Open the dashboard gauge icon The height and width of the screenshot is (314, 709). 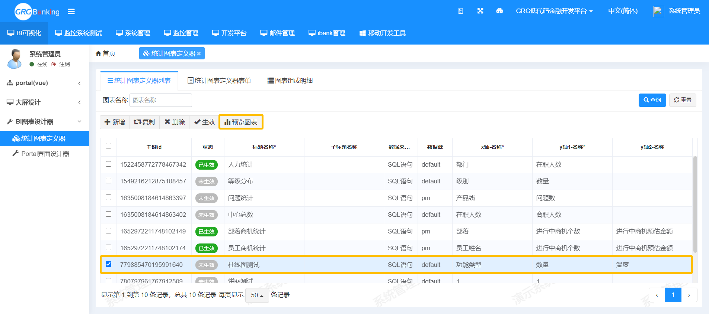(x=499, y=11)
